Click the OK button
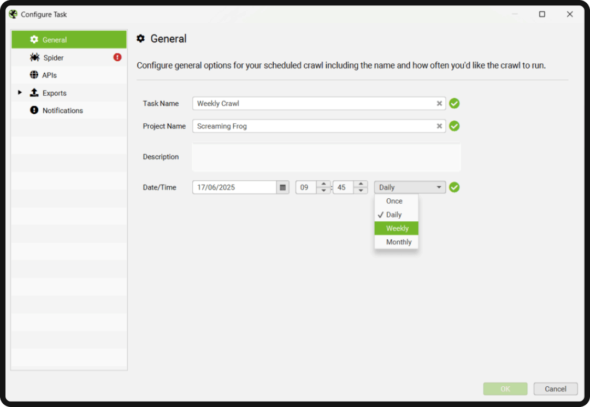Viewport: 590px width, 407px height. coord(505,389)
